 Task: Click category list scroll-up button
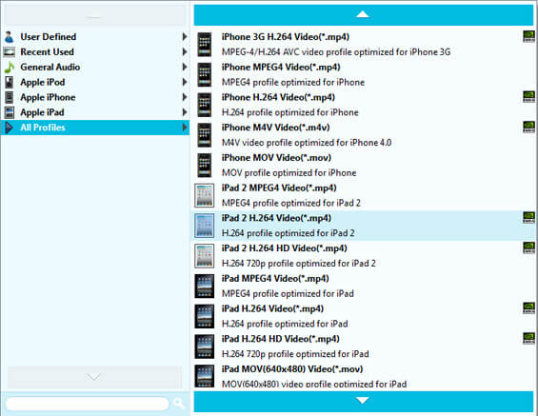[x=95, y=15]
